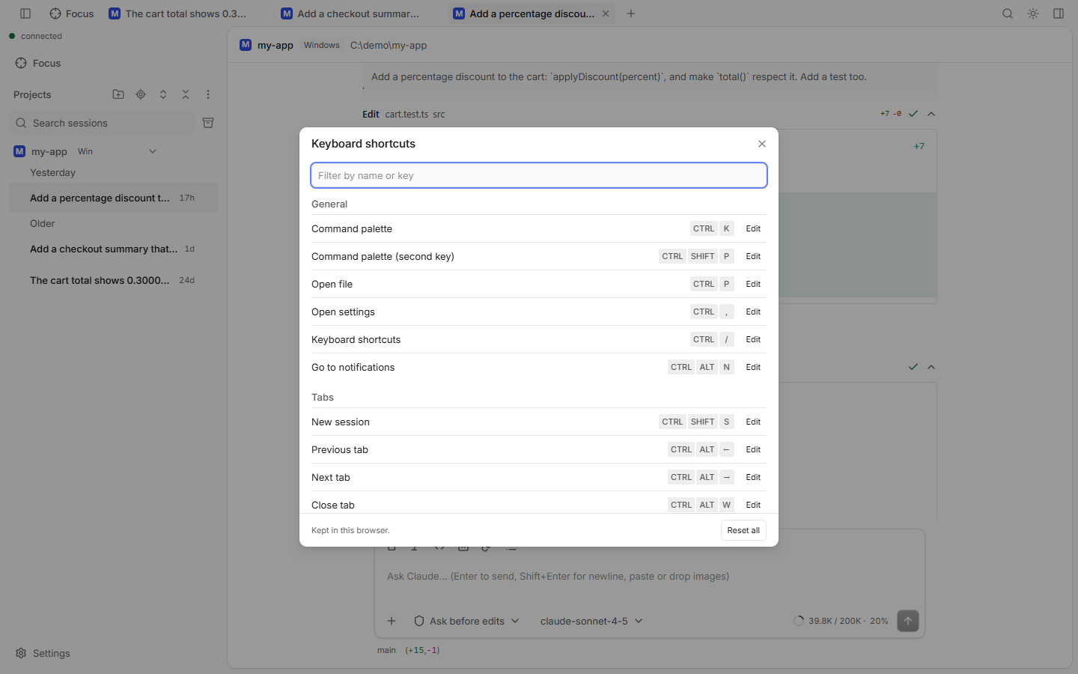The image size is (1078, 674).
Task: Close the 'Add a percentage discou...' tab
Action: coord(606,13)
